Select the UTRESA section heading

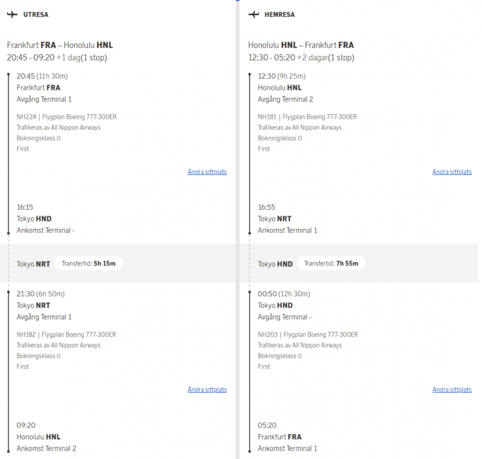[35, 14]
